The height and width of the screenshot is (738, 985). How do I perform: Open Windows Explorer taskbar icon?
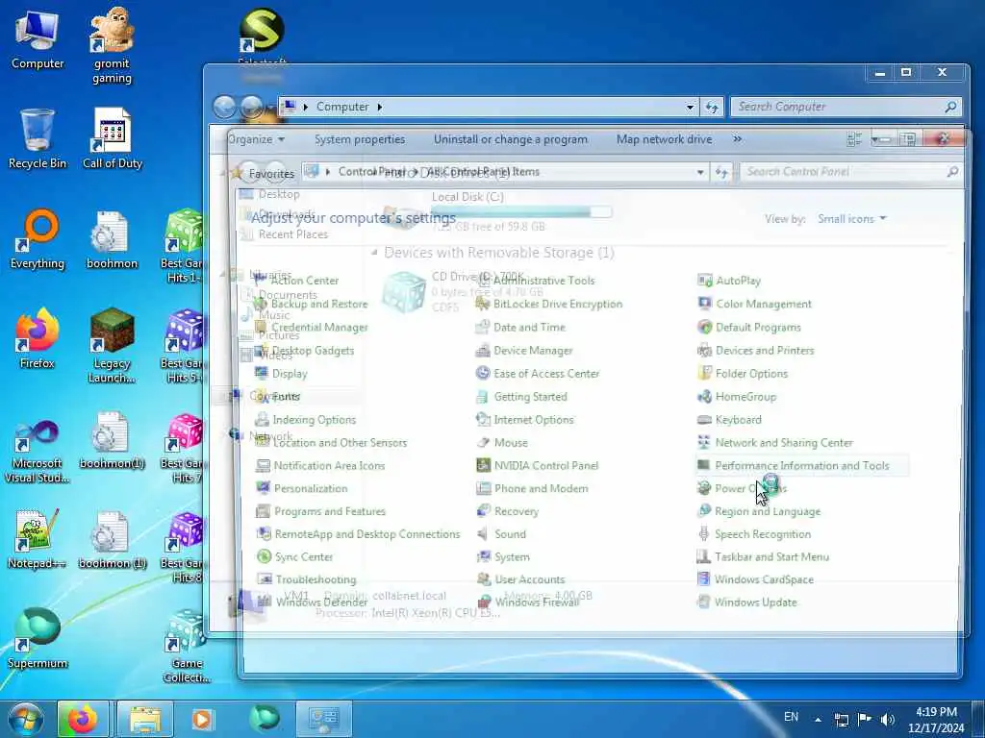tap(145, 720)
